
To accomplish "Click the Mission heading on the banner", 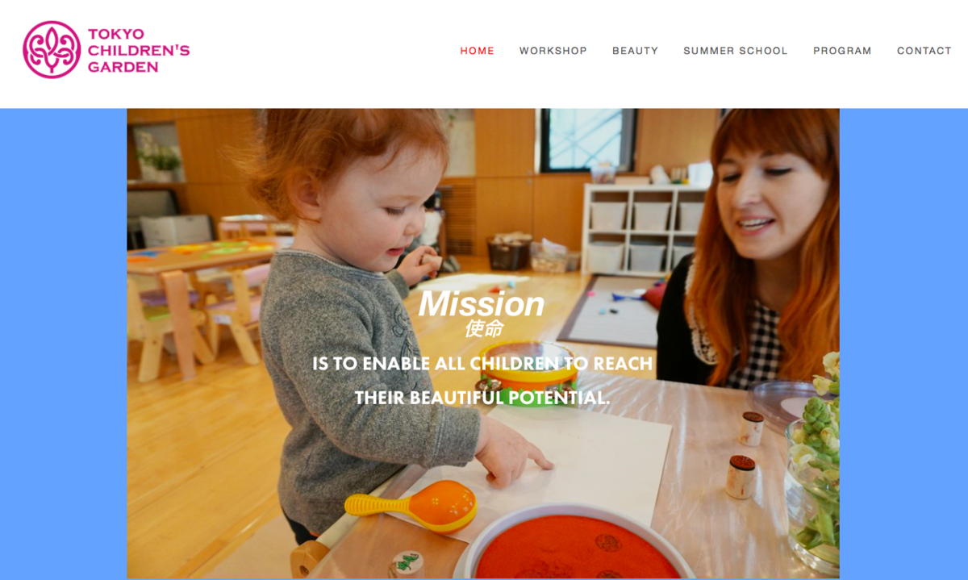I will click(482, 304).
